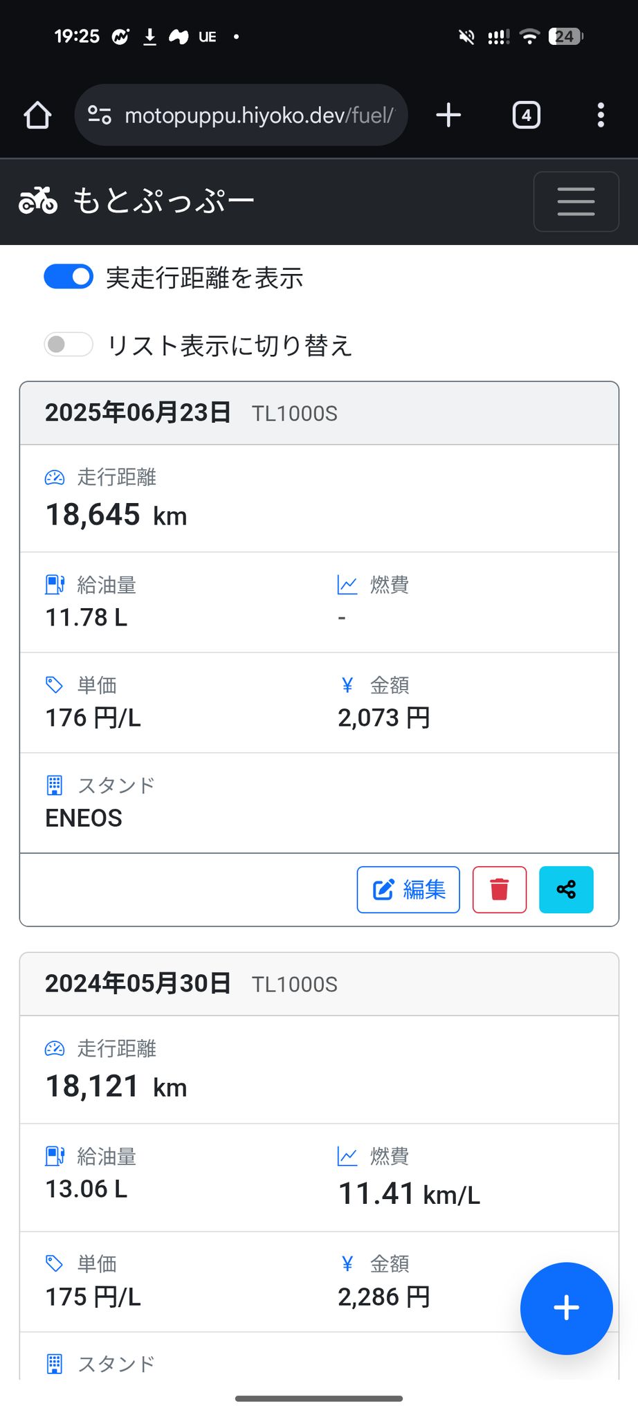Viewport: 638px width, 1417px height.
Task: Disable the 実走行距離を表示 switch
Action: point(69,277)
